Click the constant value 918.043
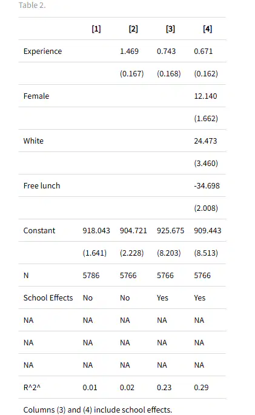255x415 pixels. click(96, 231)
